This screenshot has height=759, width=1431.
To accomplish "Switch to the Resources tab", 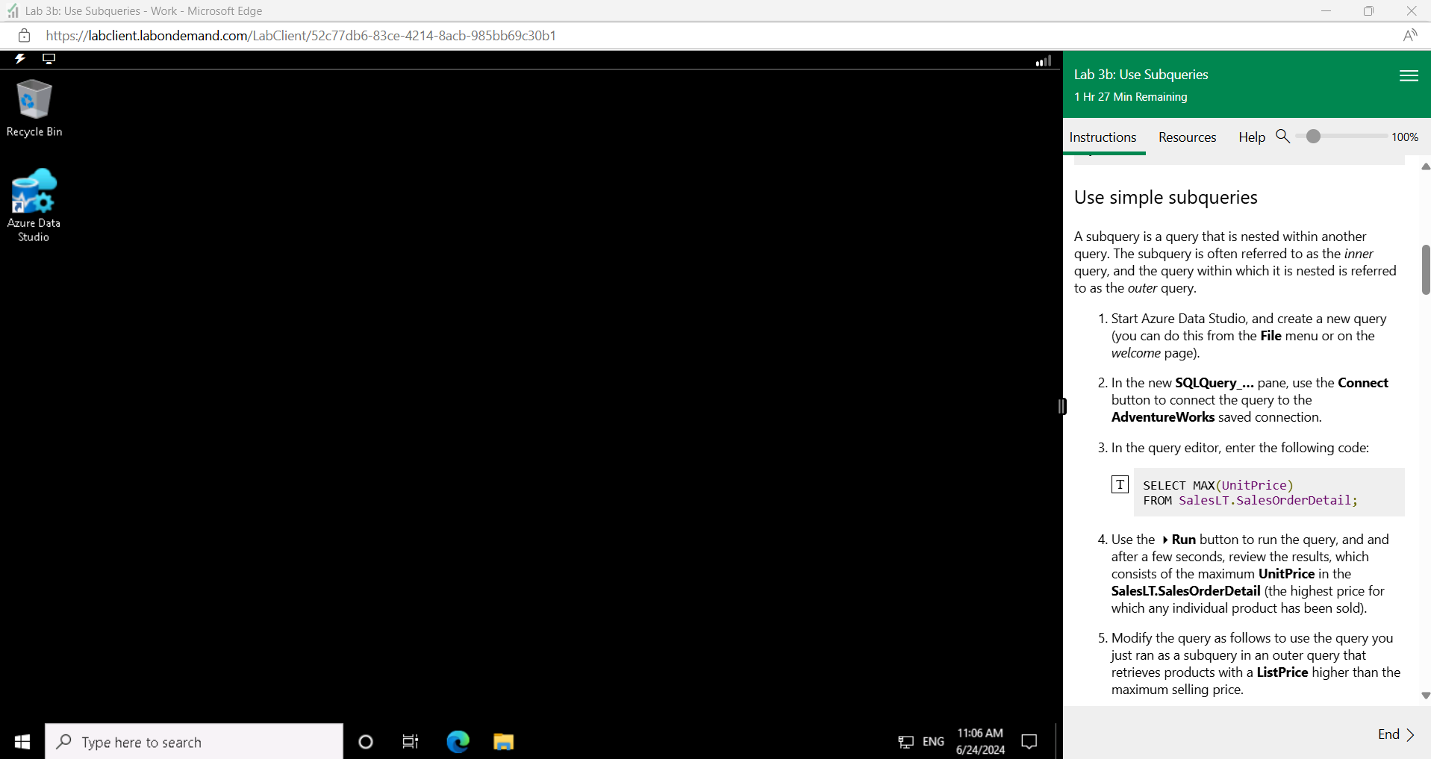I will click(1187, 137).
